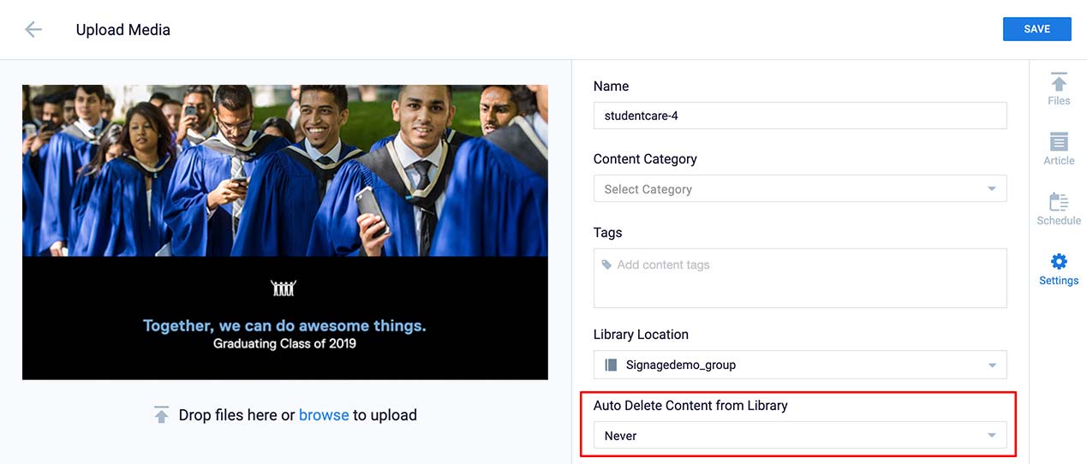The image size is (1087, 464).
Task: Click the tag icon in Tags field
Action: click(x=607, y=265)
